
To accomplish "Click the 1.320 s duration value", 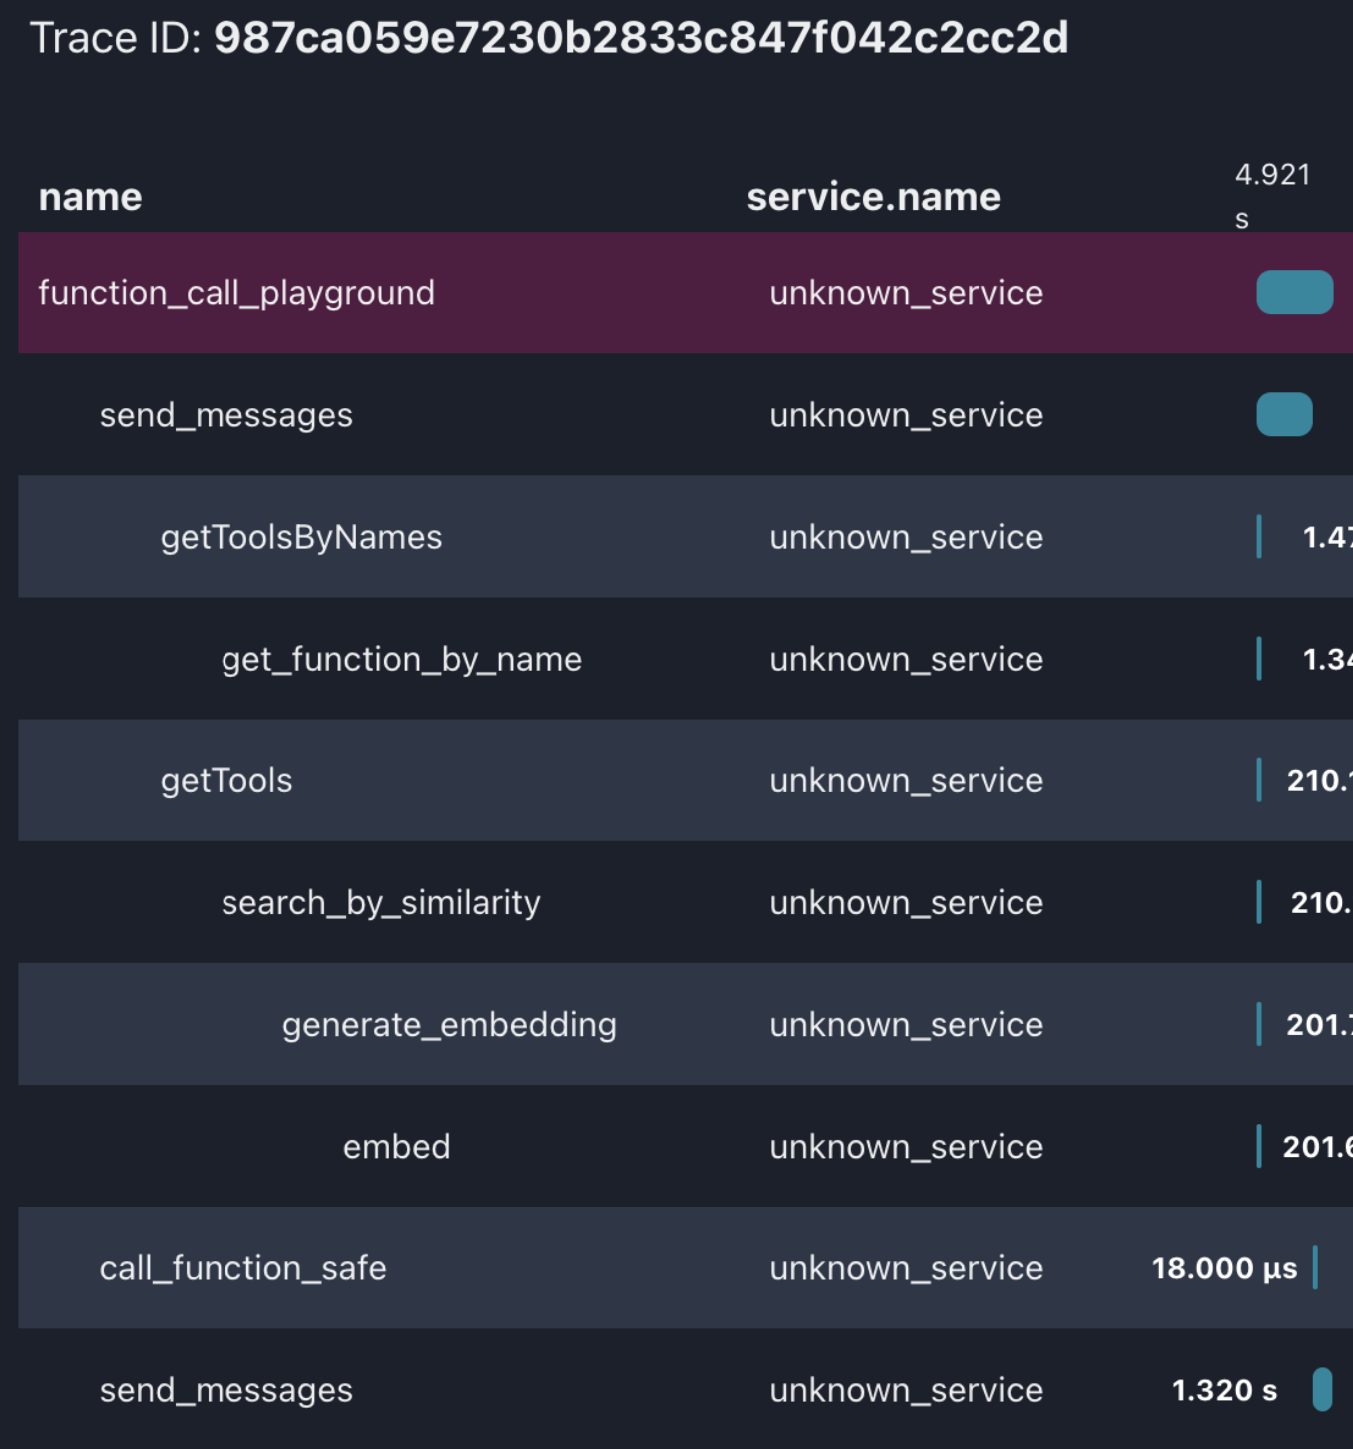I will [x=1224, y=1390].
